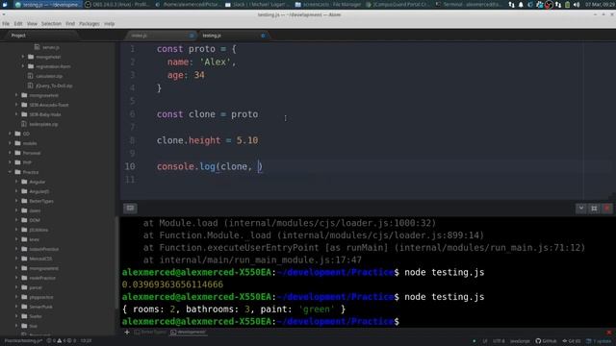Open the Slack window from taskbar

(256, 5)
